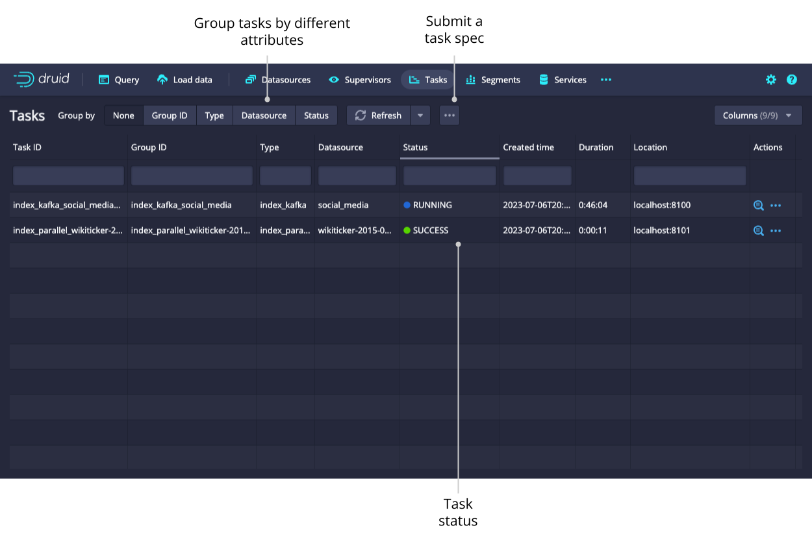Group tasks by Group ID
This screenshot has width=812, height=545.
click(170, 115)
